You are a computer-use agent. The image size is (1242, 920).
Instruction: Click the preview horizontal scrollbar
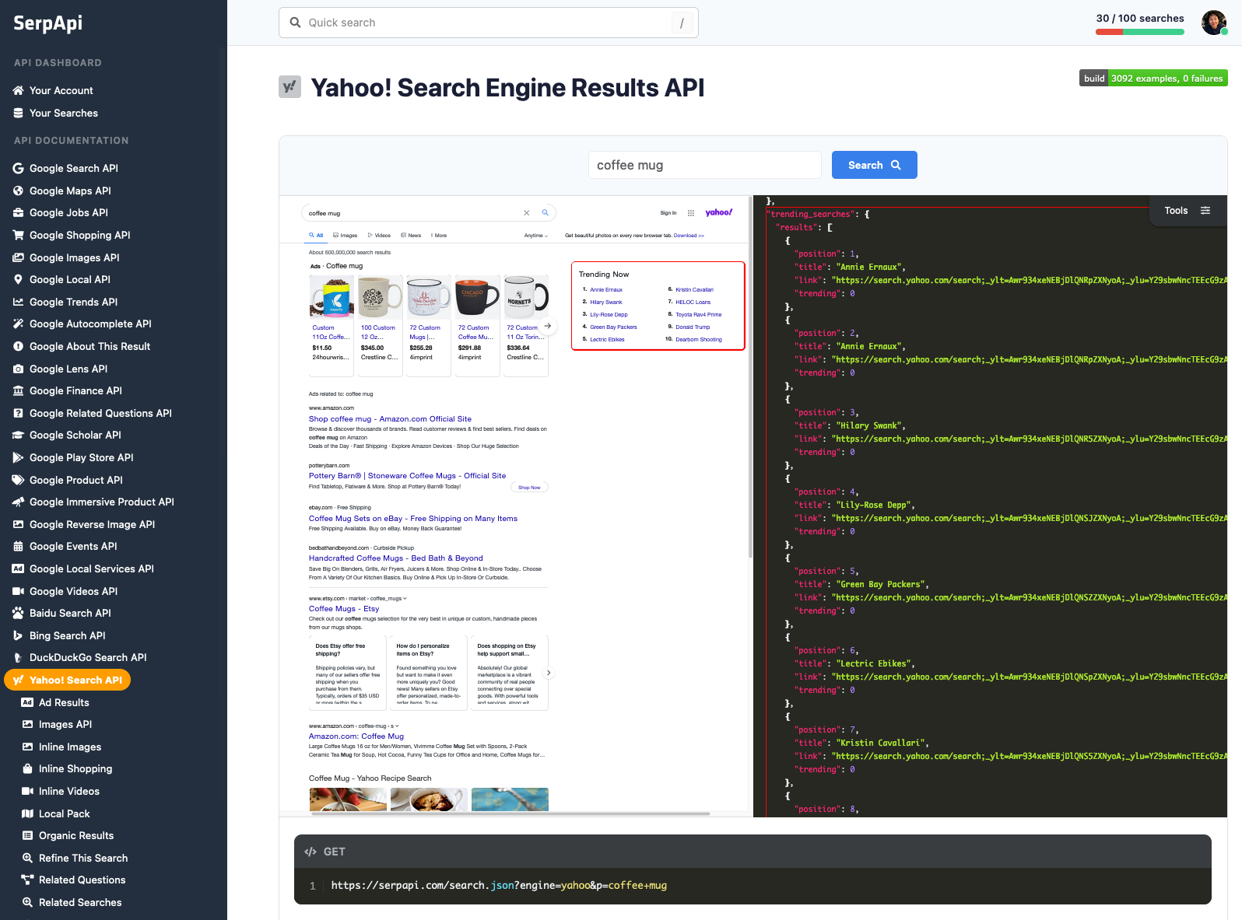[x=510, y=813]
